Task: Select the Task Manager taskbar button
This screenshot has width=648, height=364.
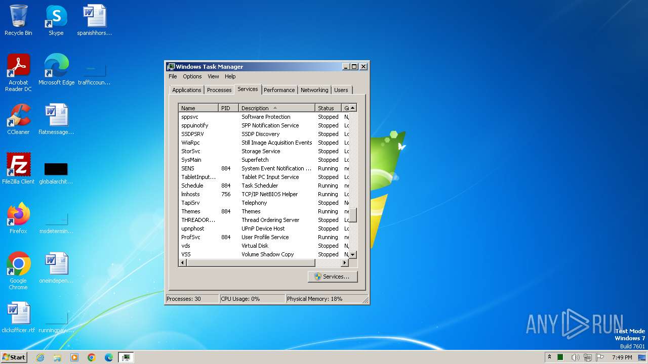Action: point(126,357)
